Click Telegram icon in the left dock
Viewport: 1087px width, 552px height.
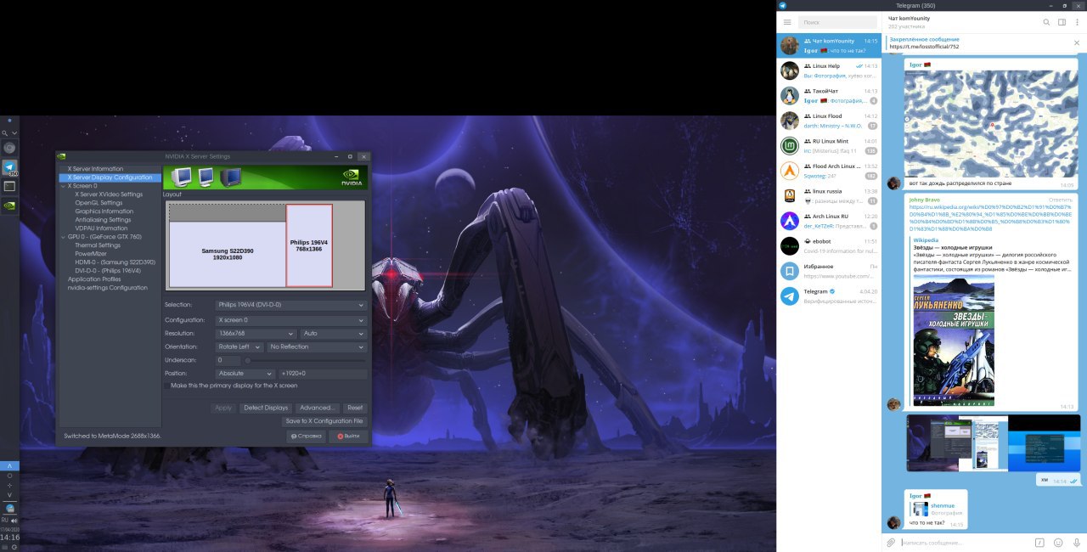tap(9, 167)
